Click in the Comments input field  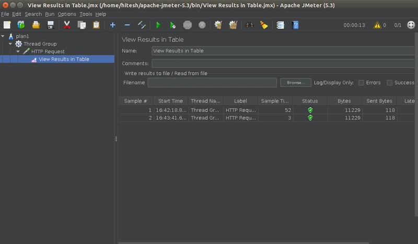pyautogui.click(x=283, y=63)
